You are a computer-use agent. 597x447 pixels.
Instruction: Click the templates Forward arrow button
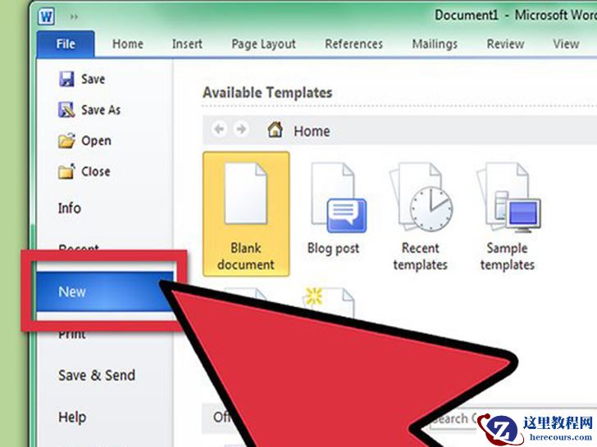pyautogui.click(x=241, y=129)
